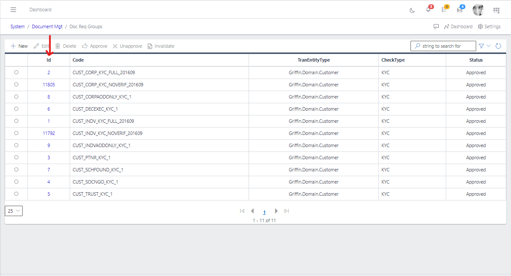
Task: Open record Id 2 link
Action: tap(49, 72)
